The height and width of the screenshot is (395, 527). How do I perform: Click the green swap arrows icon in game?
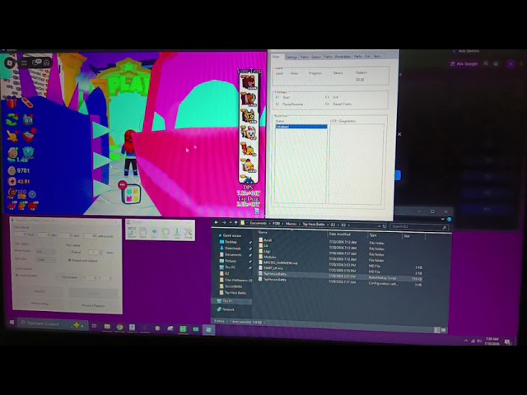click(x=12, y=119)
